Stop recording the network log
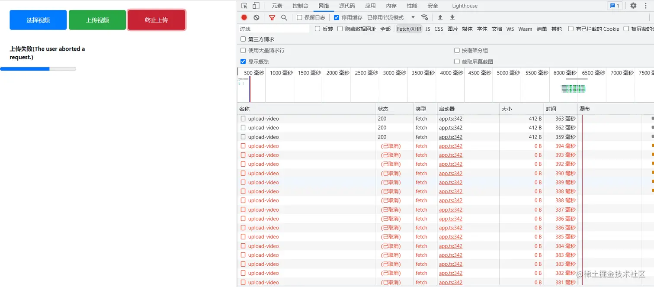Screen dimensions: 654x287 tap(244, 17)
